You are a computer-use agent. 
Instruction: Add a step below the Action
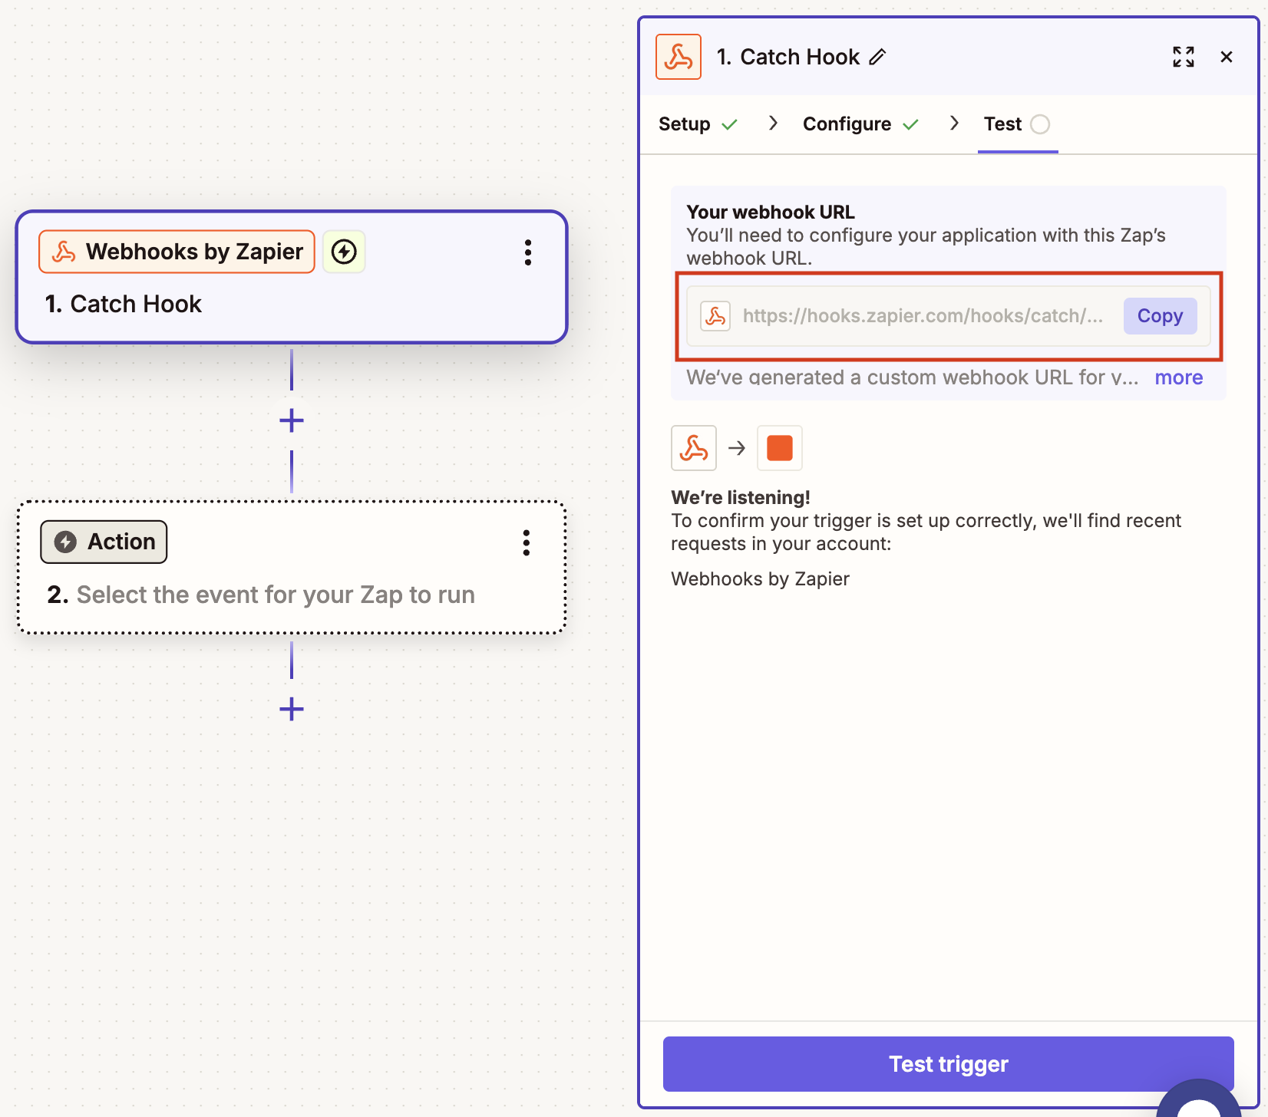(292, 709)
